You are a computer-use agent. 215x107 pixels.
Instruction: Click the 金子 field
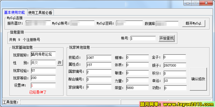pyautogui.click(x=174, y=57)
